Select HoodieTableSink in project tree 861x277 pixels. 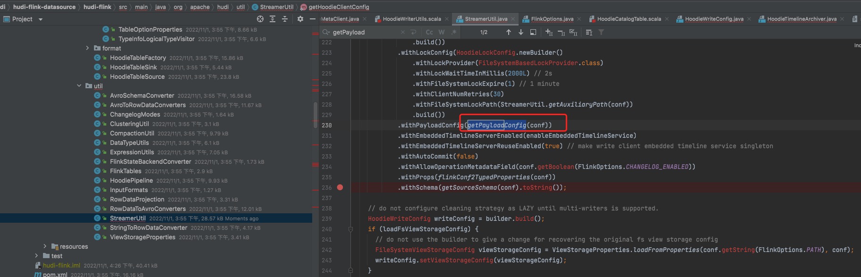(x=133, y=67)
